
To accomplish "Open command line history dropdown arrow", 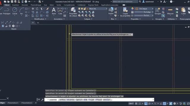I will coord(153,100).
